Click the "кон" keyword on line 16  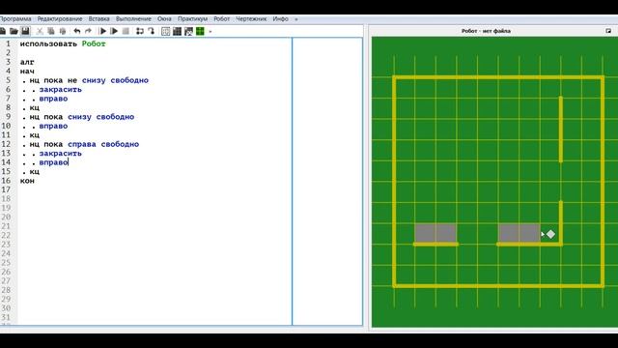(27, 181)
